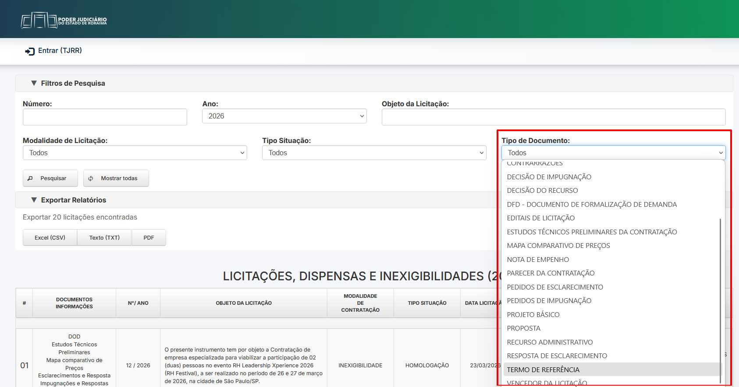The height and width of the screenshot is (387, 739).
Task: Click the Entrar (TJRR) login icon
Action: [x=30, y=51]
